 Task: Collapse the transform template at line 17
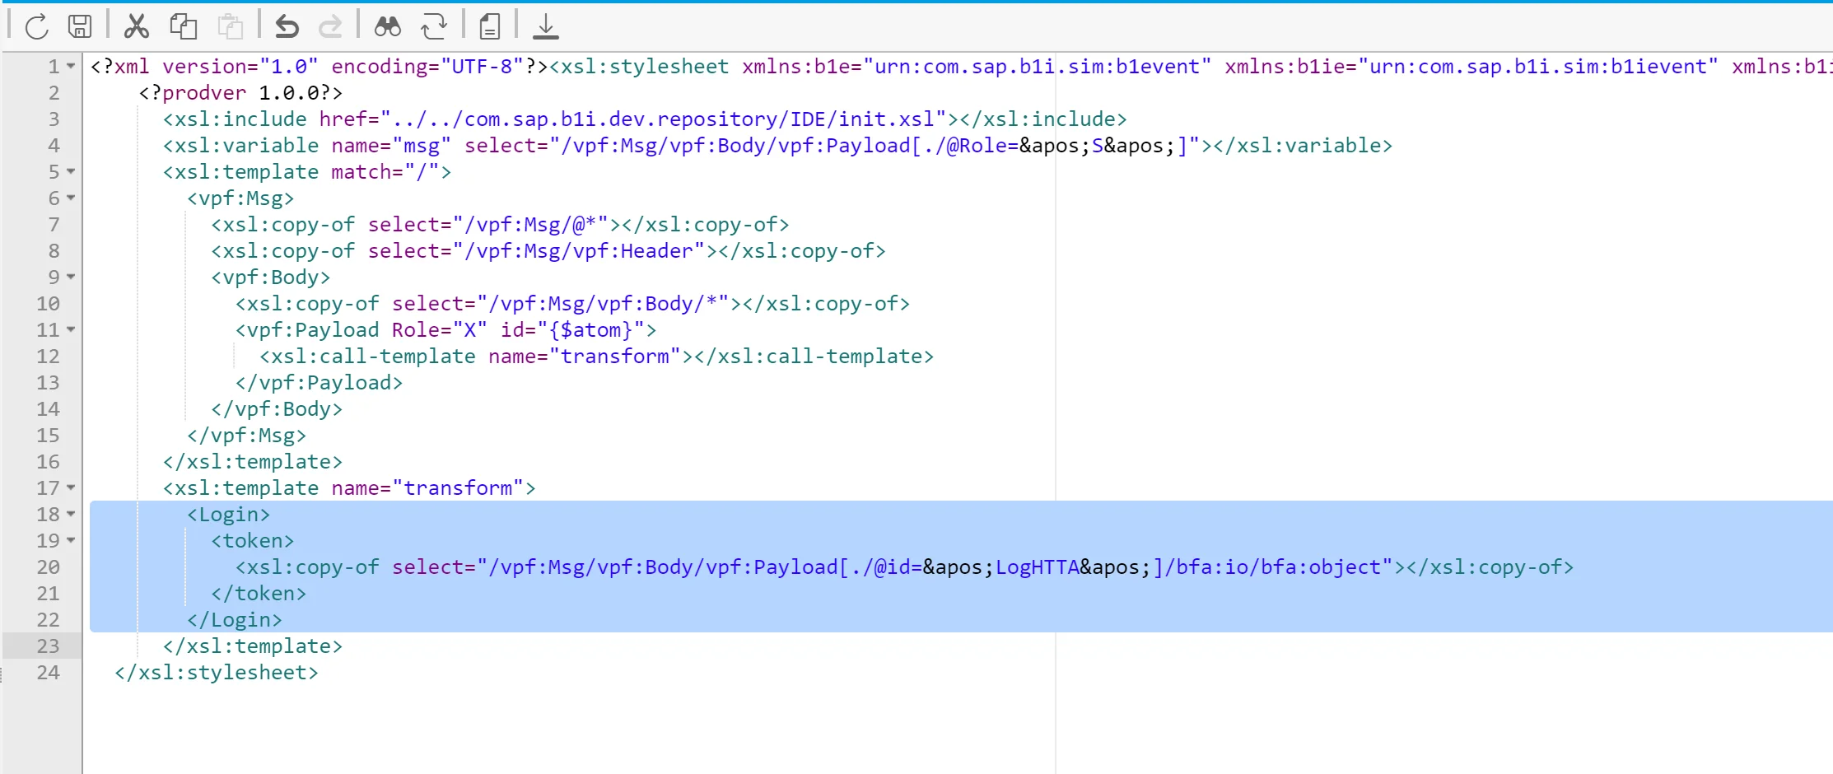click(x=71, y=487)
